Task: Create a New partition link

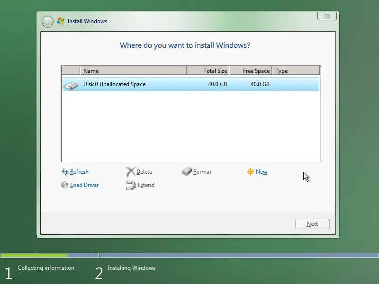Action: 262,172
